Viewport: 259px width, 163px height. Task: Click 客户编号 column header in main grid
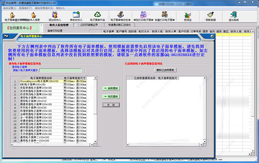pyautogui.click(x=121, y=31)
